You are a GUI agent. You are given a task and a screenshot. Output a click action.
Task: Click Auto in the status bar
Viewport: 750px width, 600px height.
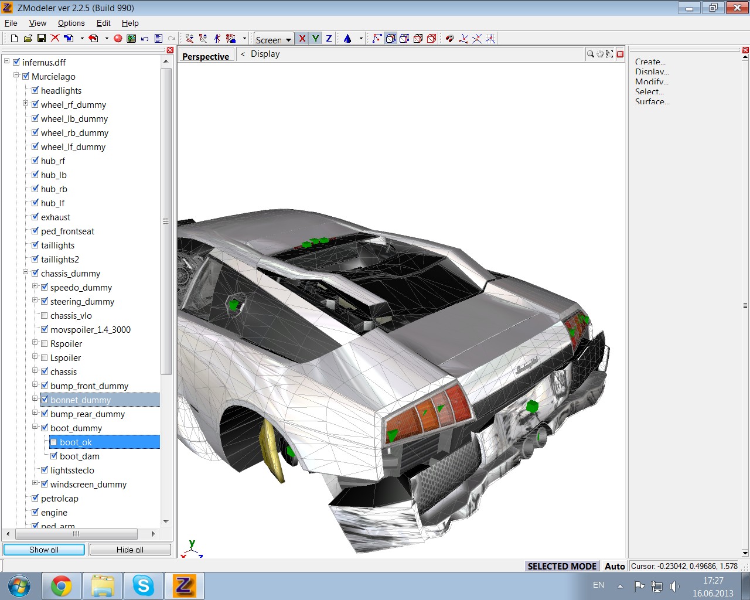pos(615,566)
